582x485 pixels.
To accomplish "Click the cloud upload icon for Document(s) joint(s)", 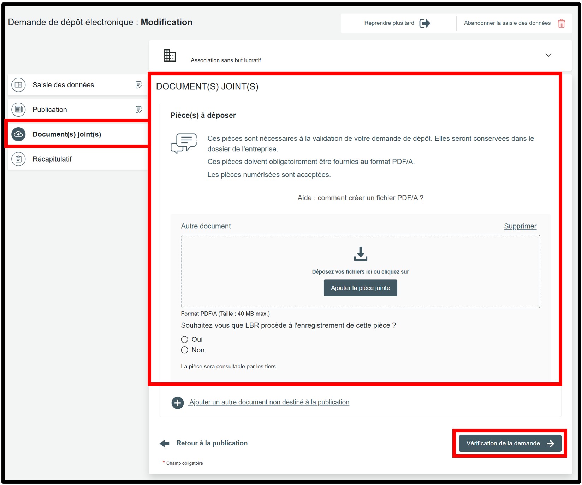I will (18, 134).
